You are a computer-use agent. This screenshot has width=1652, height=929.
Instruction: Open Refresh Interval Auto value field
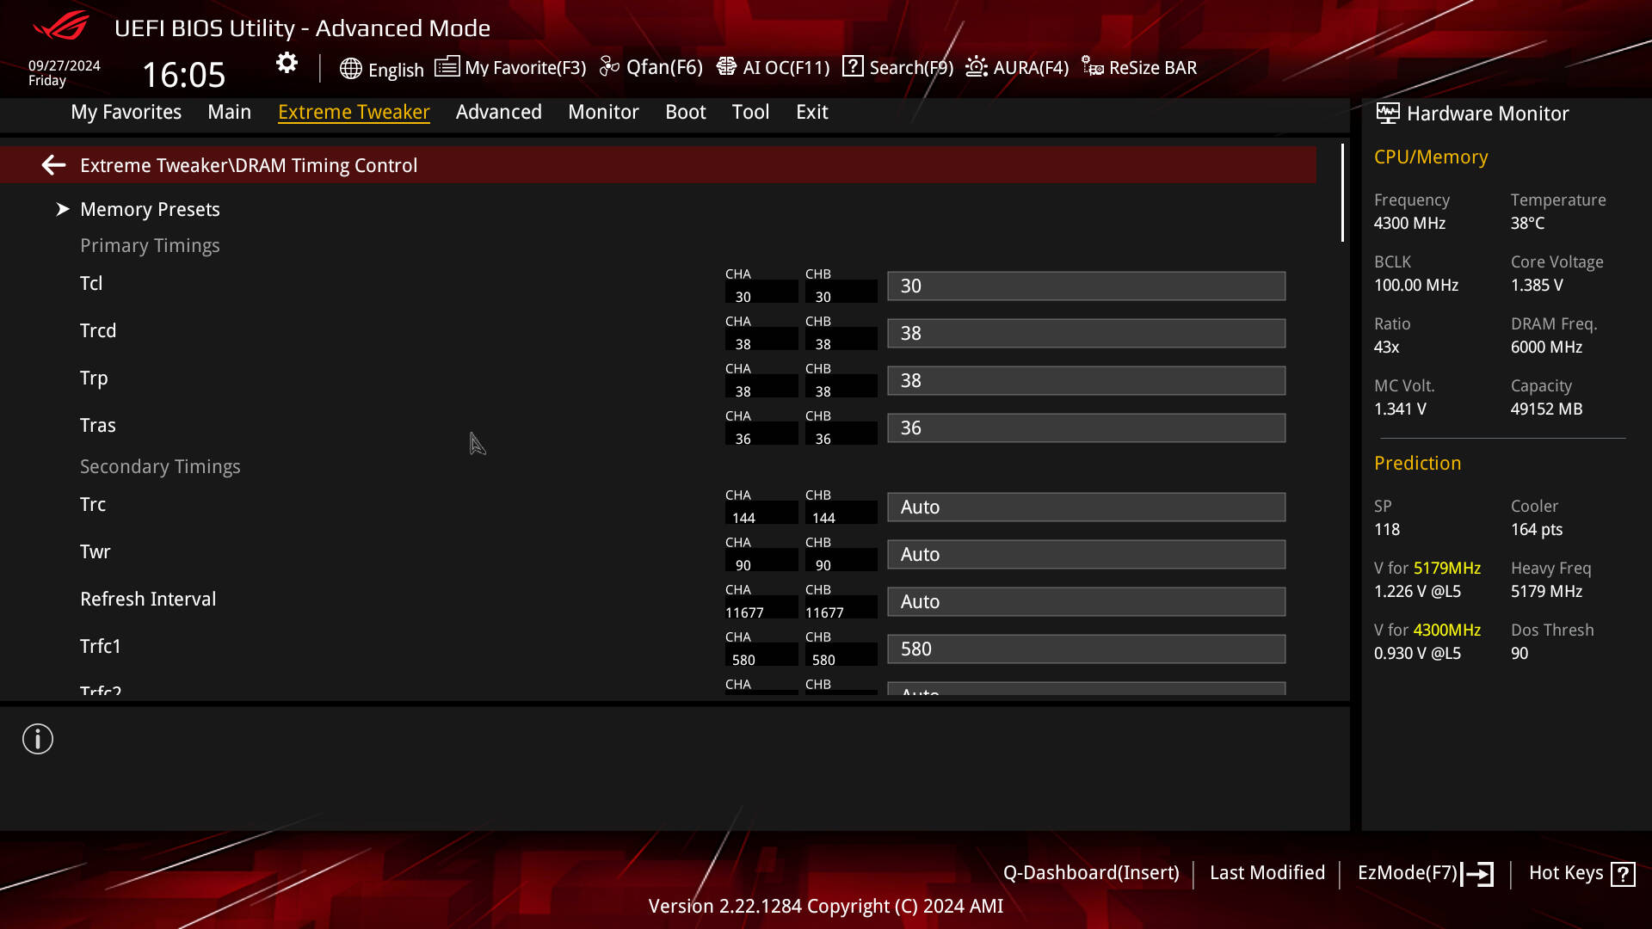(1086, 602)
